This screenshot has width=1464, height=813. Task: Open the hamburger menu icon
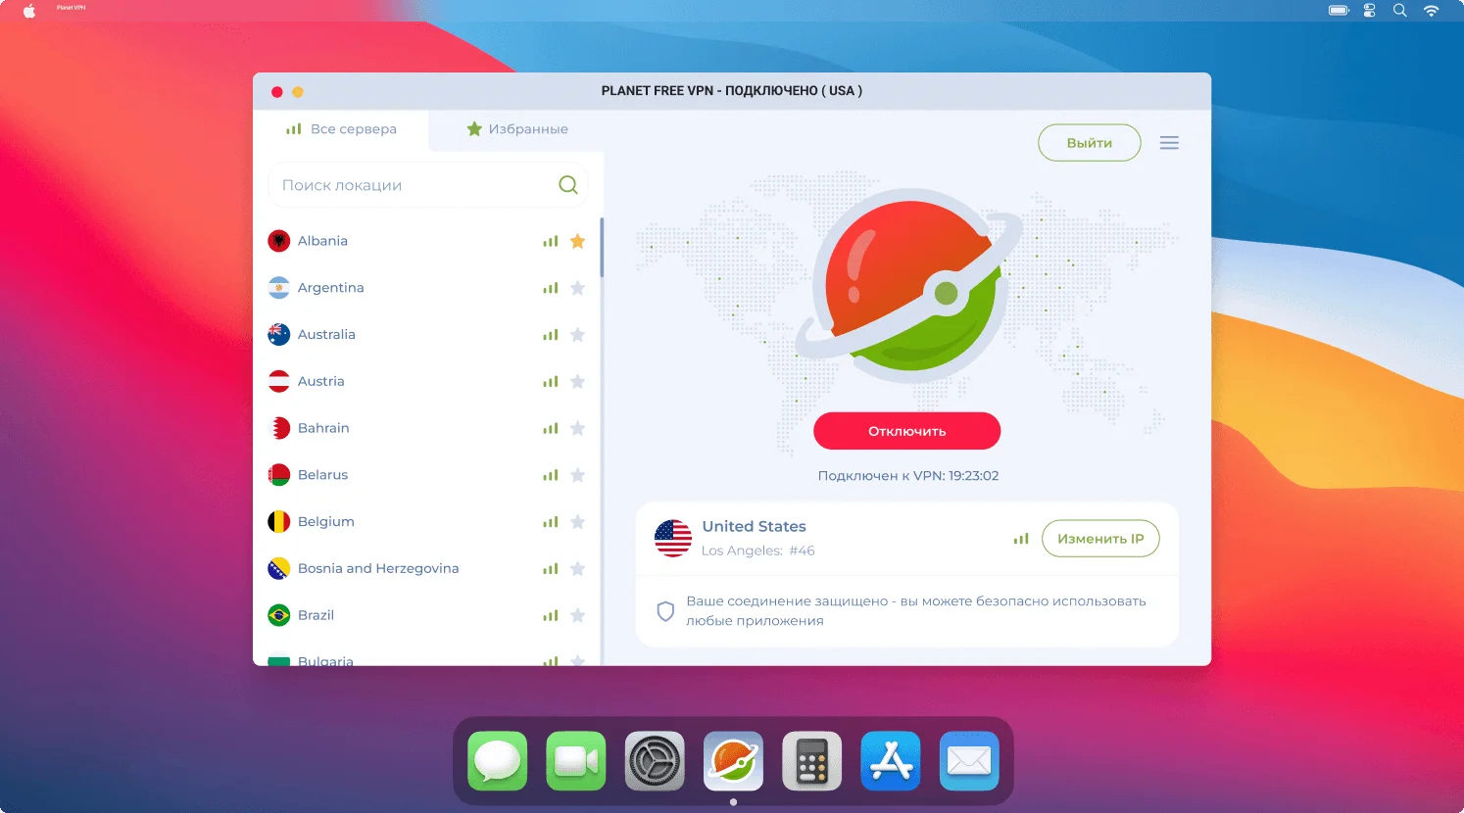point(1168,141)
